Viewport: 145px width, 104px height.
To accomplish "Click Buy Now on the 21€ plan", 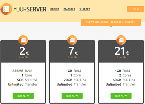I will 121,96.
